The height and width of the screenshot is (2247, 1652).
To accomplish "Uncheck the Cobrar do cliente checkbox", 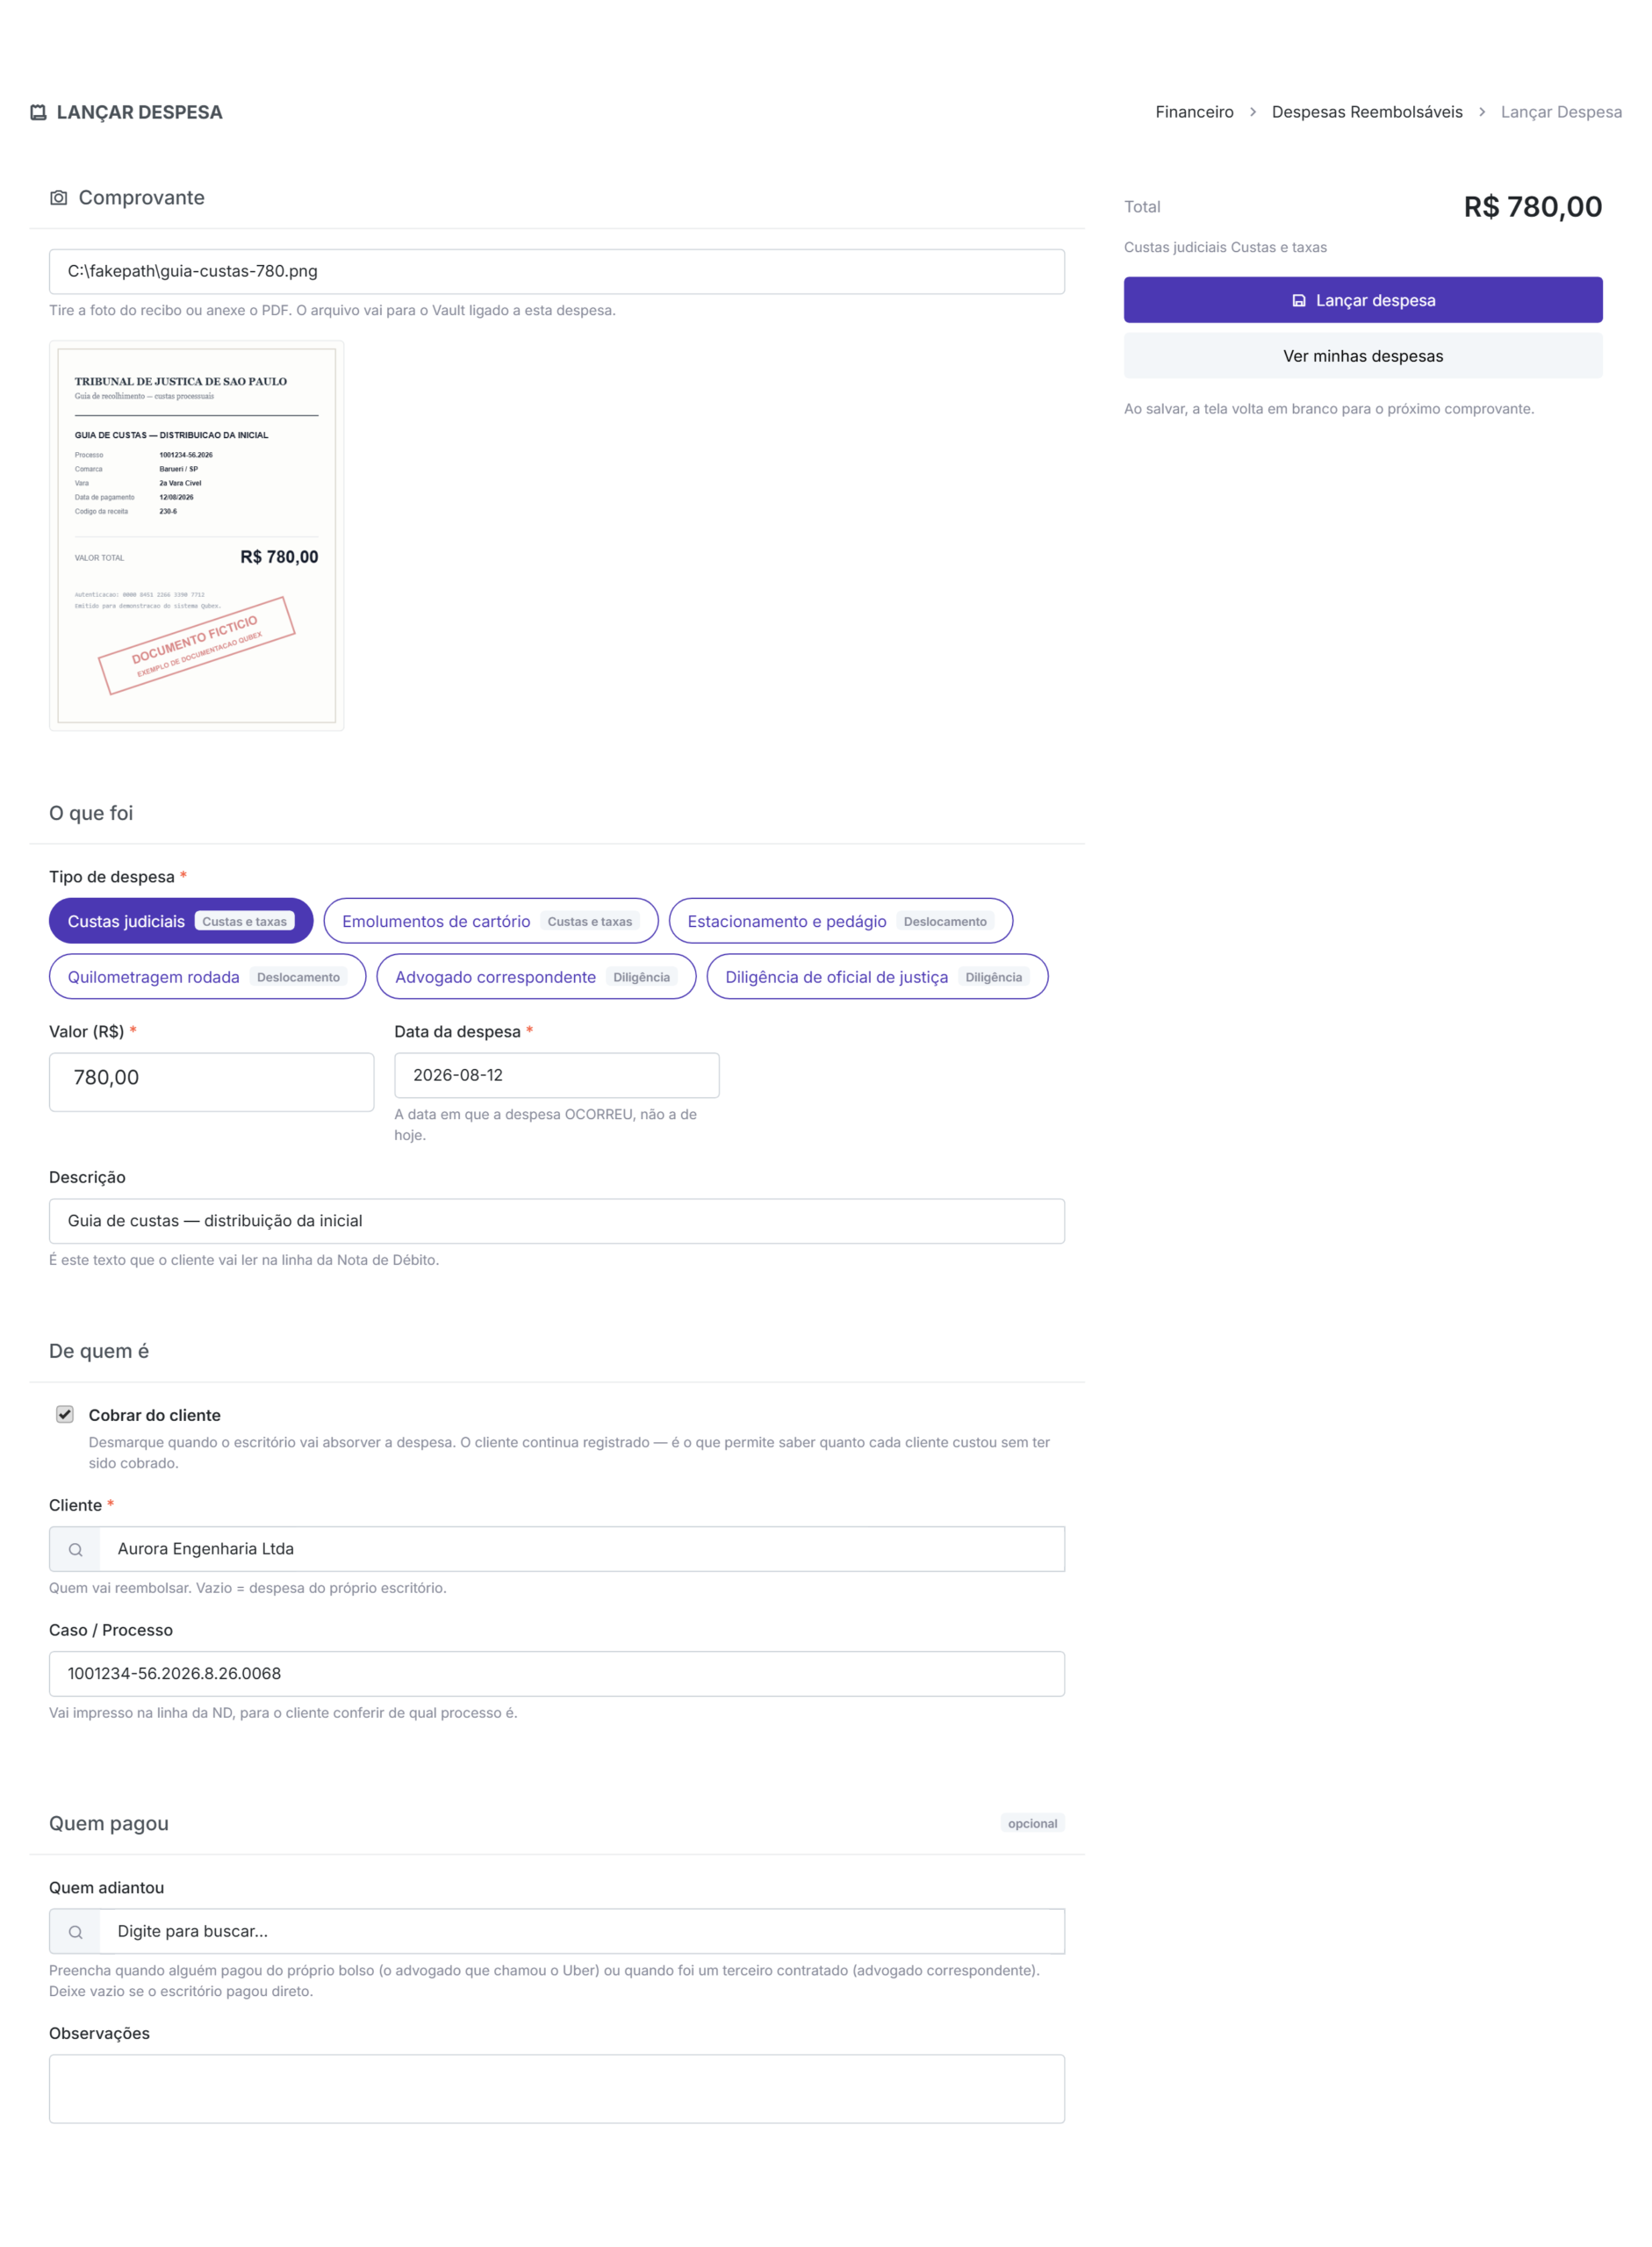I will (65, 1414).
